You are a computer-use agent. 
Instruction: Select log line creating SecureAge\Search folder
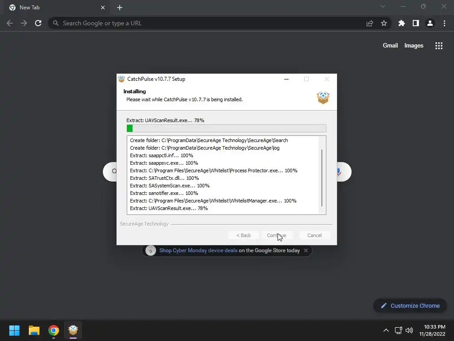(x=209, y=140)
